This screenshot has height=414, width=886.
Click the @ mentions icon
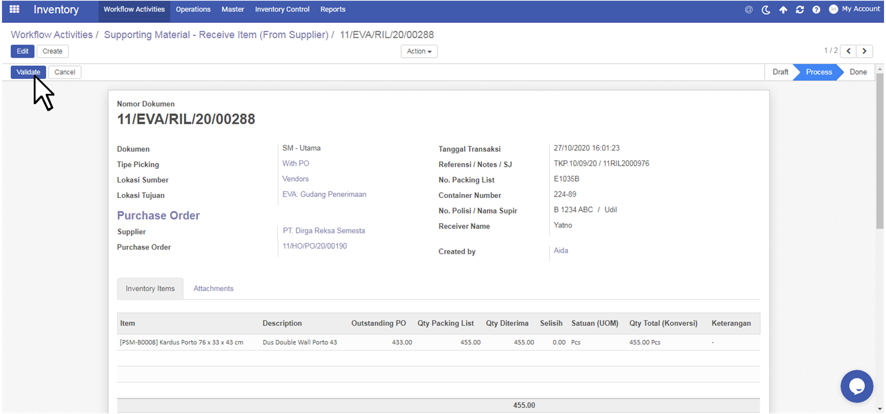749,10
